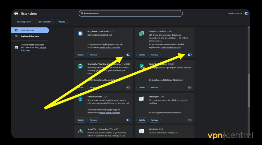
Task: Remove the Google Docs Offline extension
Action: coord(154,55)
